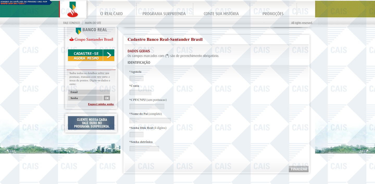Screen dimensions: 375x184
Task: Select the CPF/CNPJ text field
Action: click(x=147, y=107)
